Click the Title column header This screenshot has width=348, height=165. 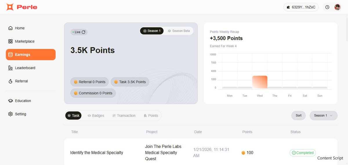click(x=75, y=132)
